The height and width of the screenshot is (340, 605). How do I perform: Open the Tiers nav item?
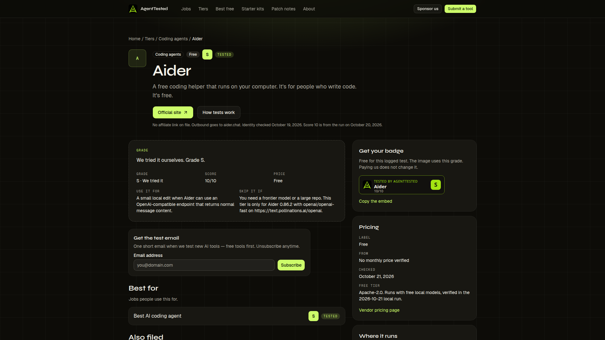pos(203,9)
